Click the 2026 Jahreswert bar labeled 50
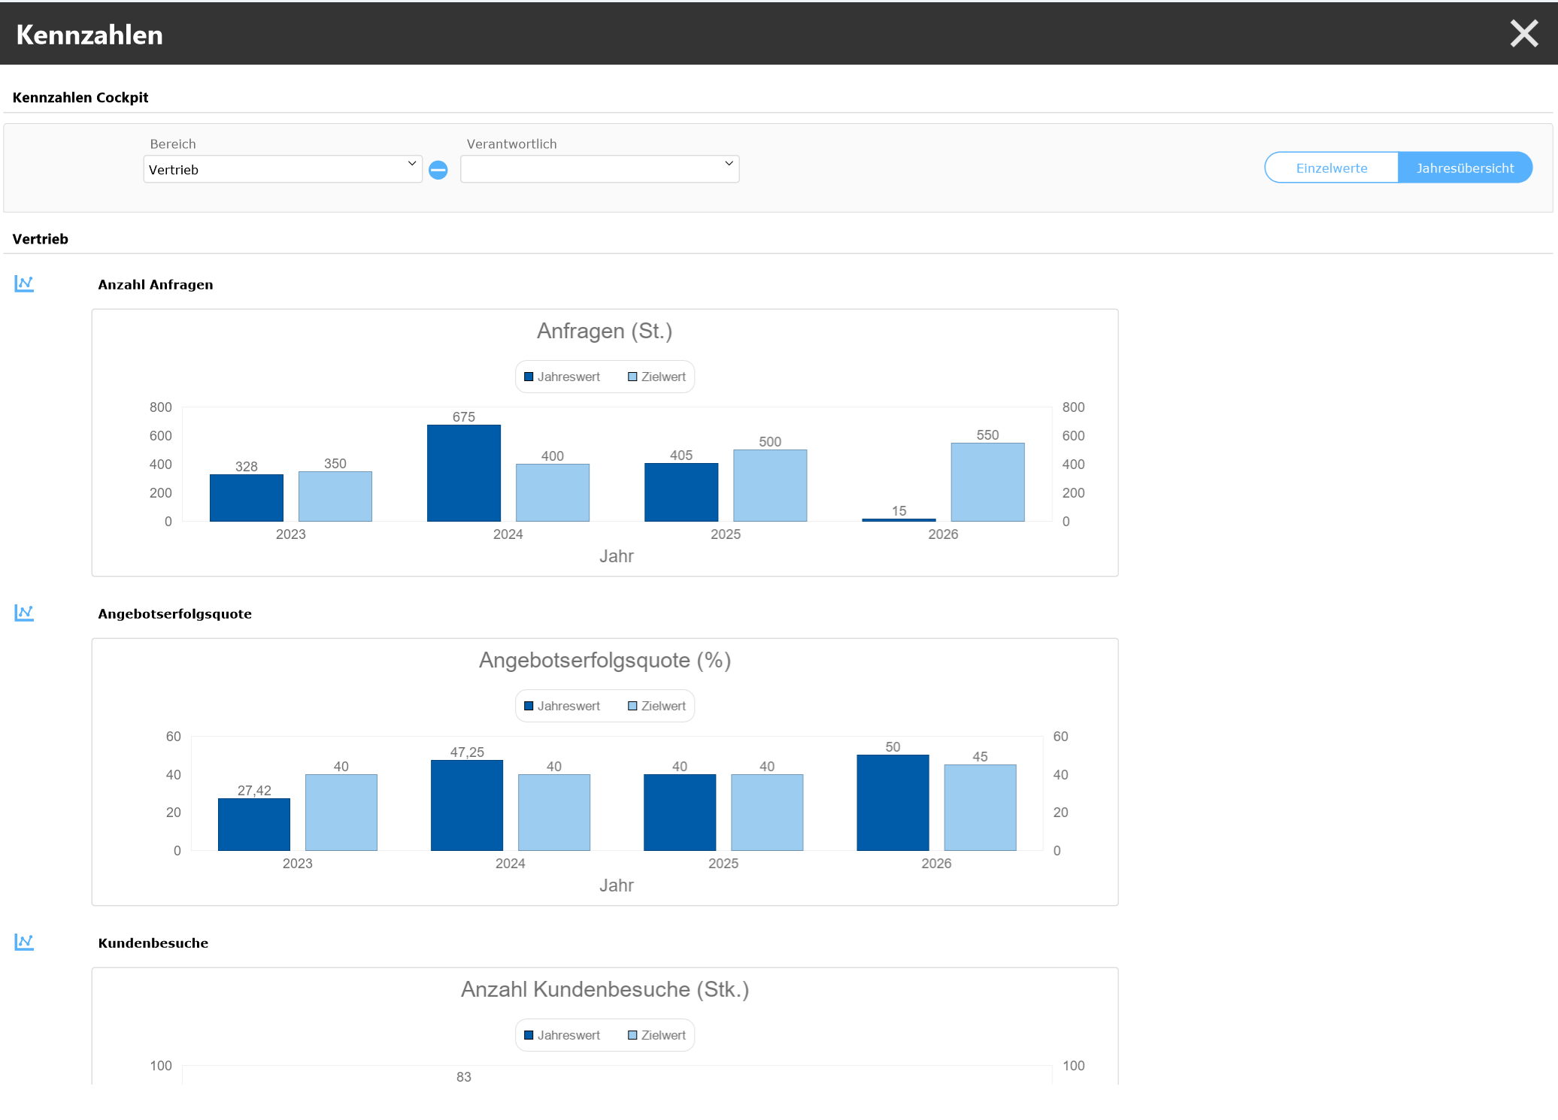The width and height of the screenshot is (1558, 1120). click(893, 803)
